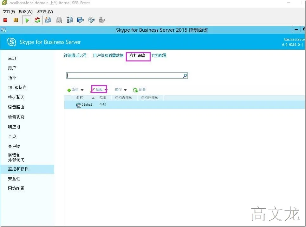Click the green plus New icon

[x=69, y=90]
